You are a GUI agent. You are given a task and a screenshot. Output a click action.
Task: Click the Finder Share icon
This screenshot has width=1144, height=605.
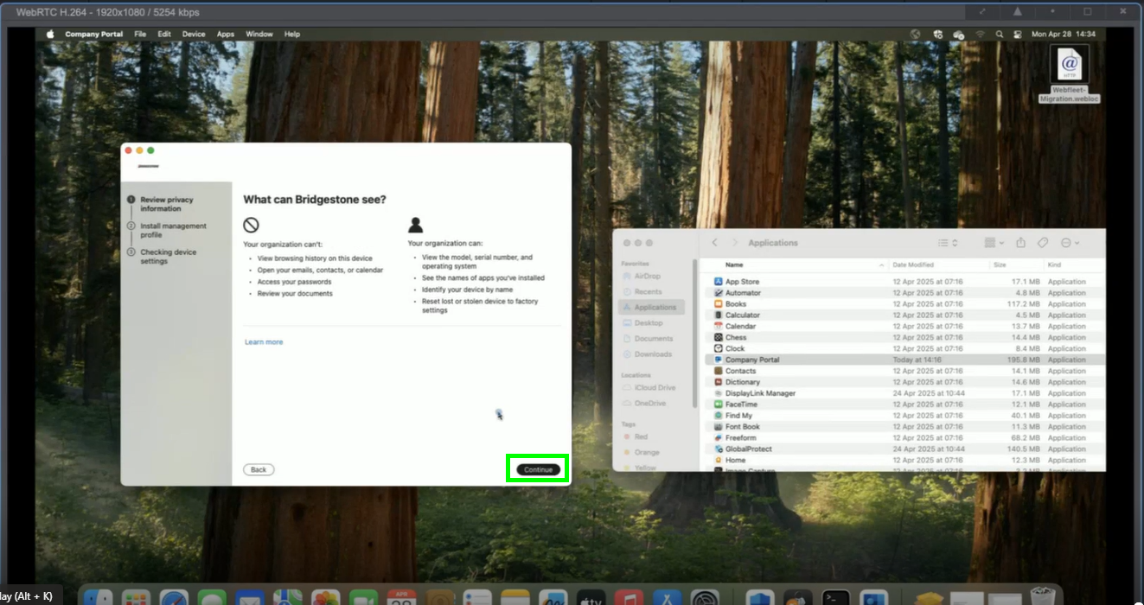click(1020, 243)
